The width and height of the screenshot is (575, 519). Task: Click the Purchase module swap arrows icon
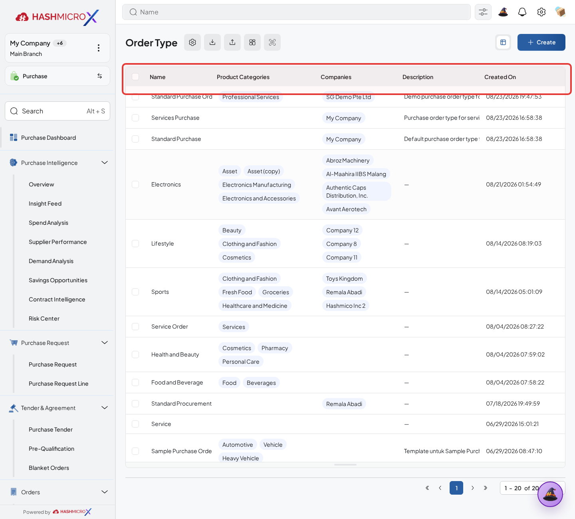tap(100, 76)
